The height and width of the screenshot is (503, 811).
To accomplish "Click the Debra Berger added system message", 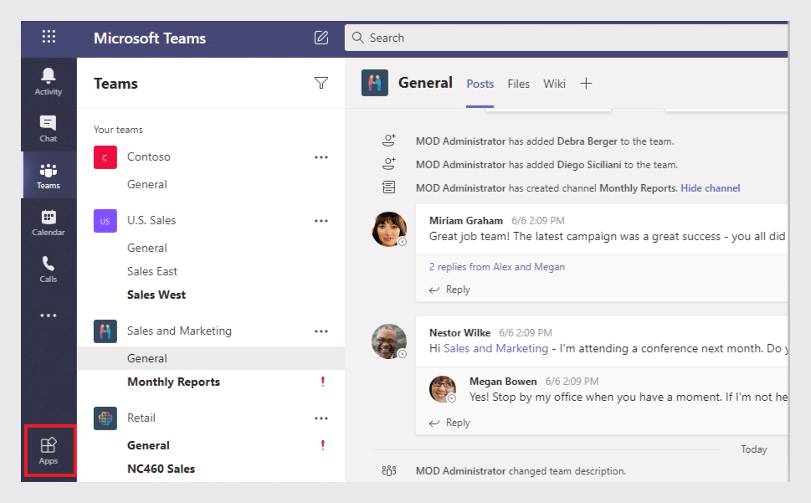I will [545, 141].
